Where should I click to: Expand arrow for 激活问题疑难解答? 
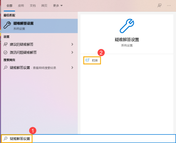coord(72,52)
